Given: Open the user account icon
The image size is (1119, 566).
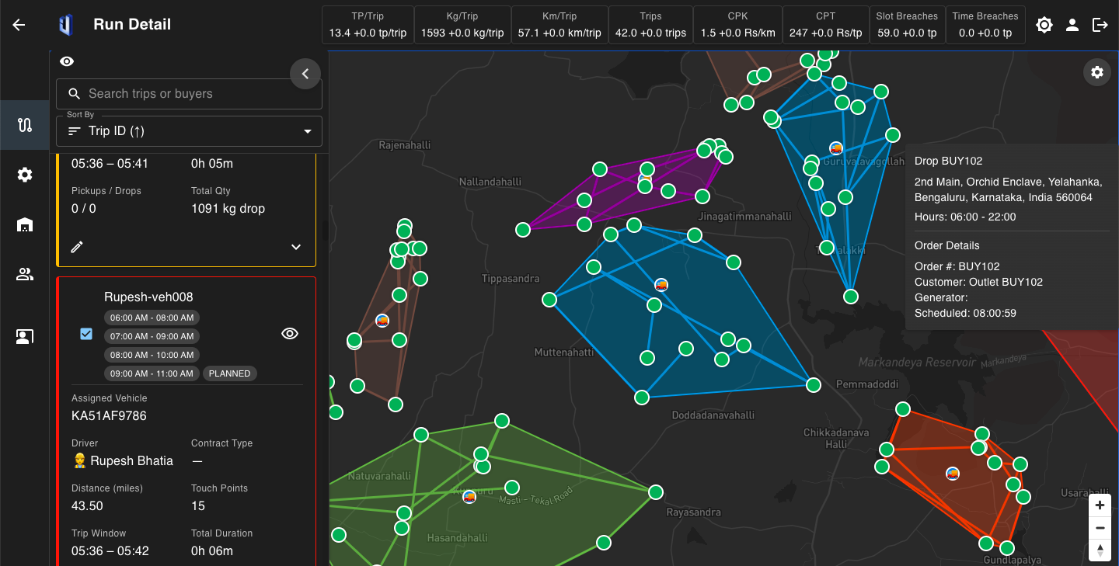Looking at the screenshot, I should tap(1072, 25).
